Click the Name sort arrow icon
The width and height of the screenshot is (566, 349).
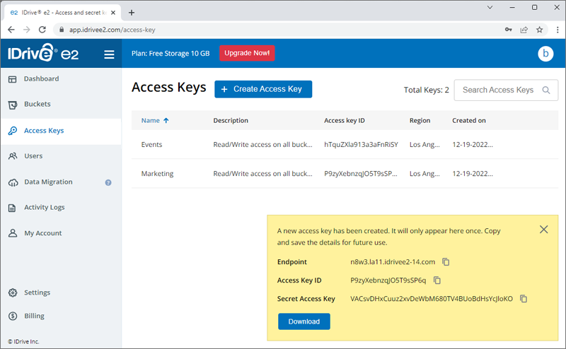tap(166, 120)
